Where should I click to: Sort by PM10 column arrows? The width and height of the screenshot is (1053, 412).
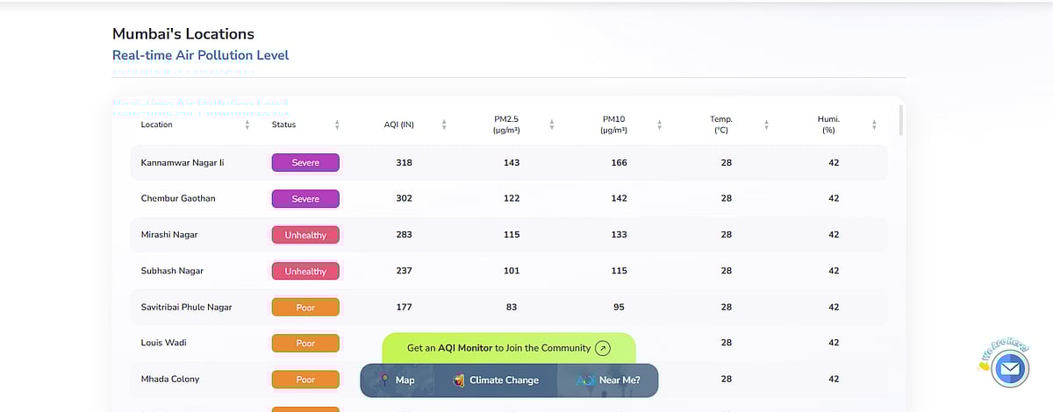(x=659, y=124)
